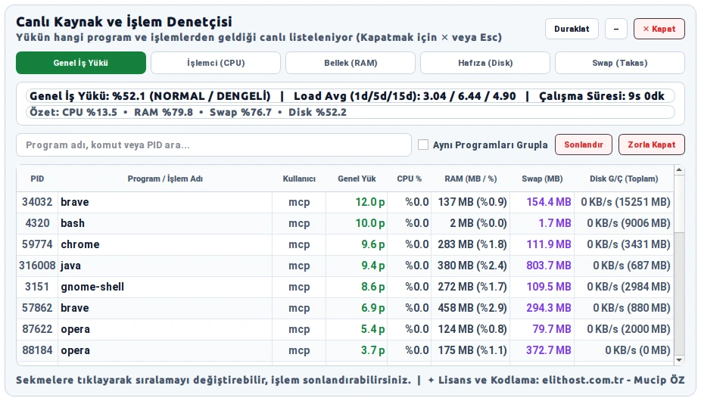The image size is (701, 401).
Task: Select the chrome process row
Action: [345, 244]
